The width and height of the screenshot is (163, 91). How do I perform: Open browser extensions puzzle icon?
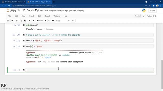coord(154,6)
